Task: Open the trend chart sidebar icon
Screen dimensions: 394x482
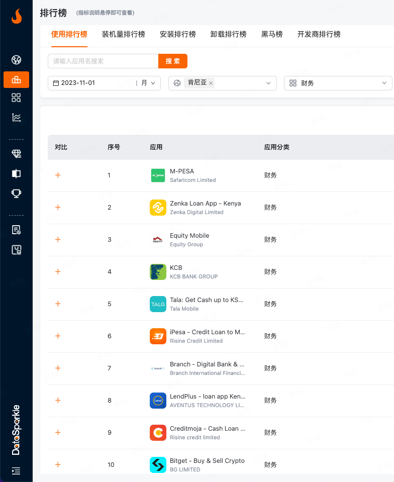Action: [16, 118]
